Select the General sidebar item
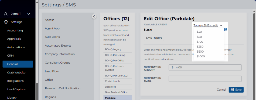 [x=18, y=64]
